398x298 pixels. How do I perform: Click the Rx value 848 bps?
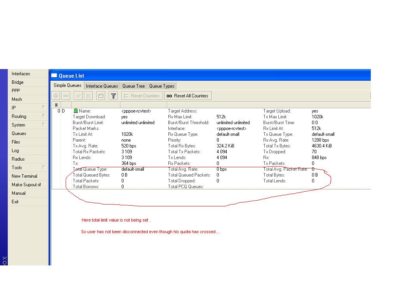coord(319,158)
